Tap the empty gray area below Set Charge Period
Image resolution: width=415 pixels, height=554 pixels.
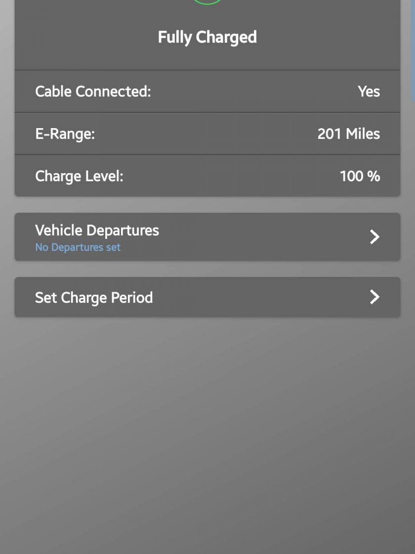pyautogui.click(x=207, y=435)
